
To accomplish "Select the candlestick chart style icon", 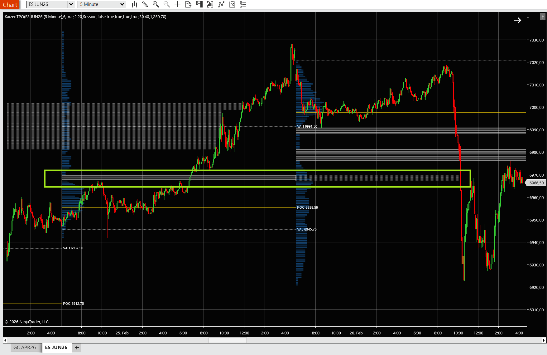I will point(134,4).
